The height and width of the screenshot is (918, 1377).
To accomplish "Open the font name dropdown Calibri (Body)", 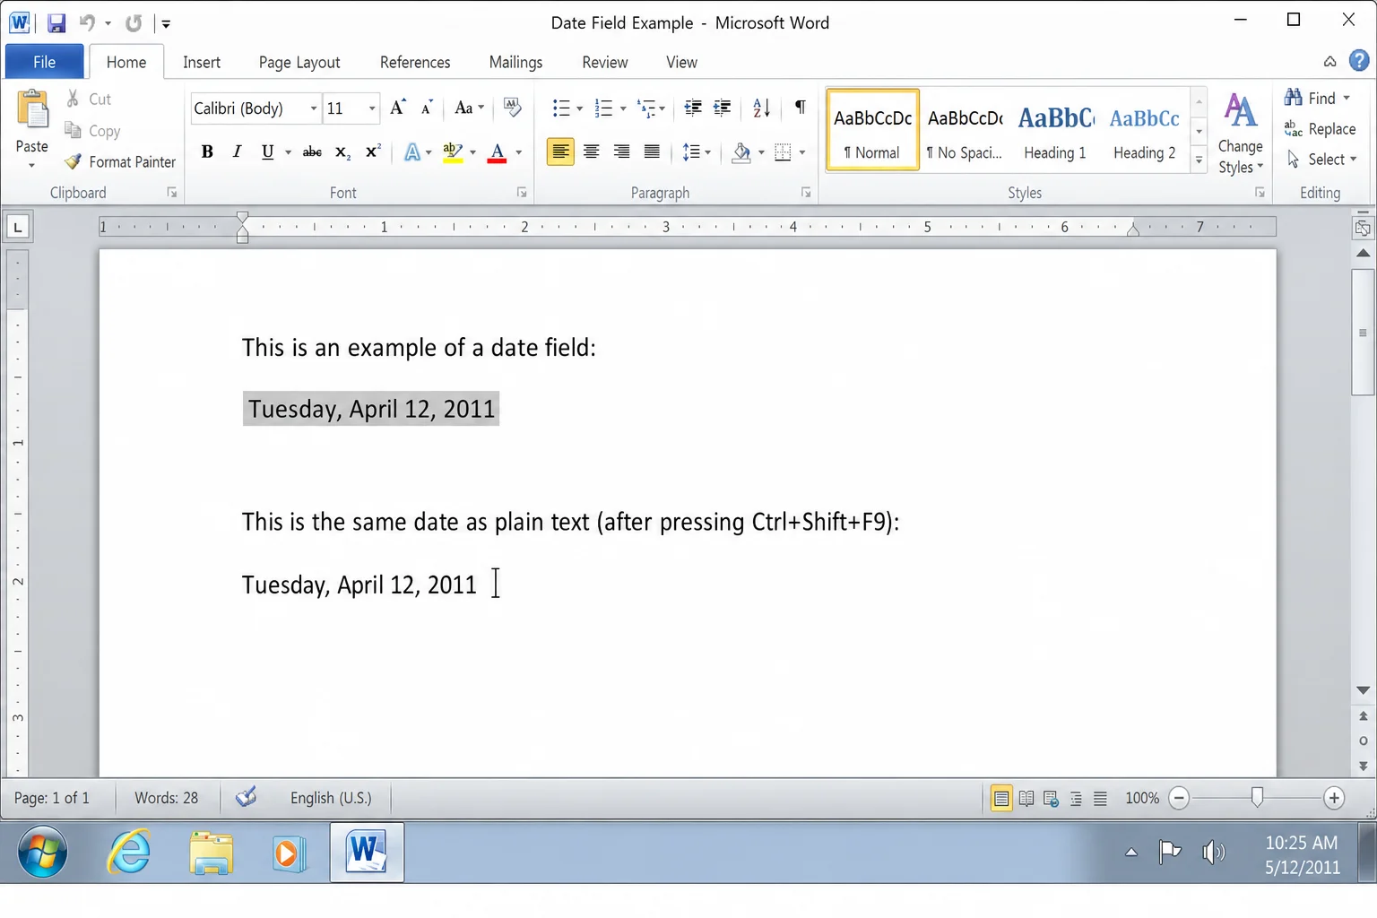I will [x=313, y=108].
